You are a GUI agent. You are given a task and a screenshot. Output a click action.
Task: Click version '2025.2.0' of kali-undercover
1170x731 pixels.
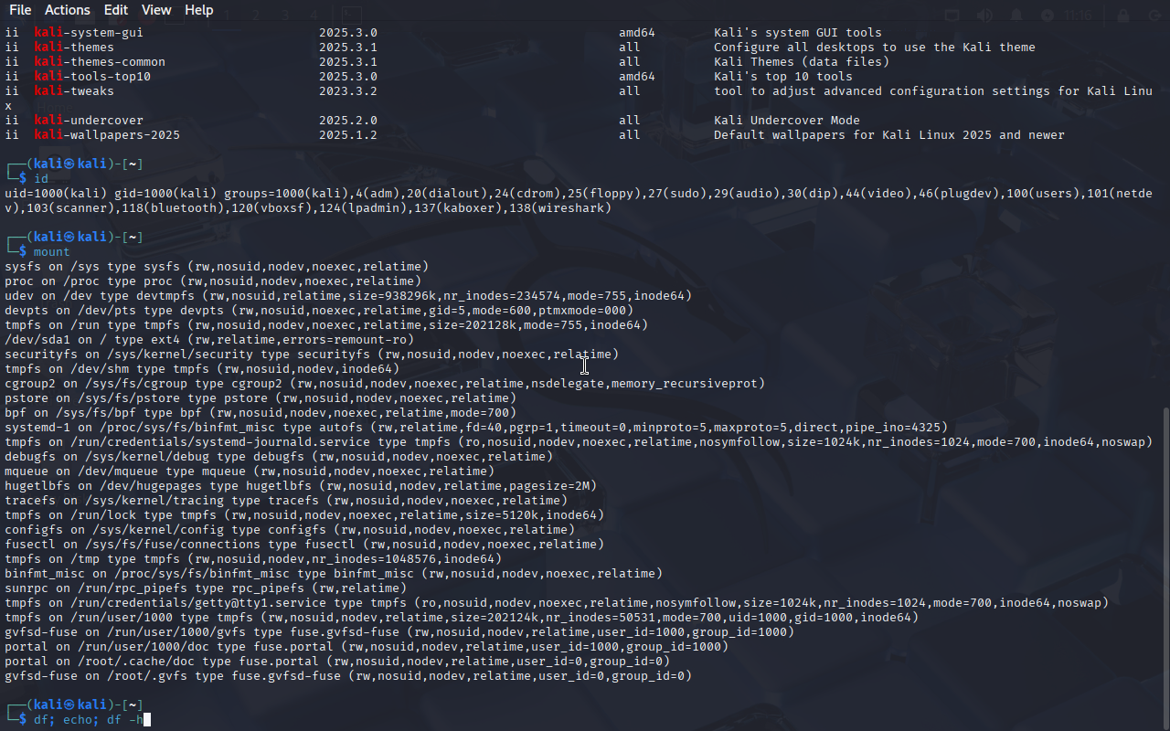[348, 121]
